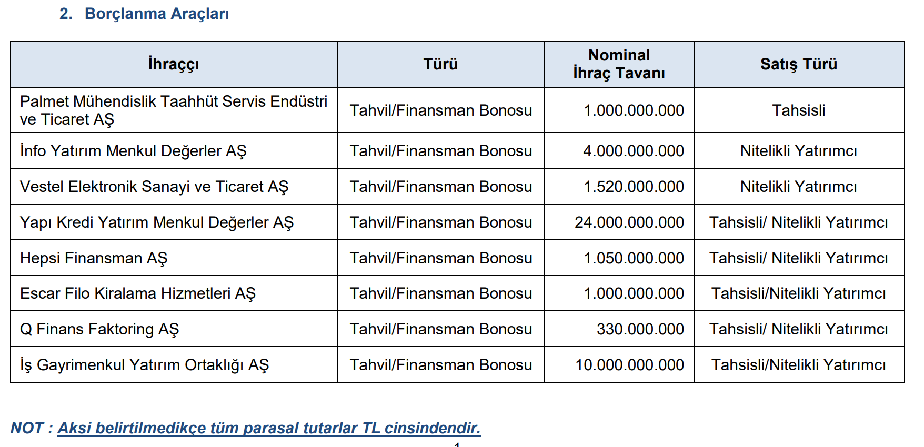Click the 'Tahsisli' sale type for Palmet
924x447 pixels.
pyautogui.click(x=798, y=110)
